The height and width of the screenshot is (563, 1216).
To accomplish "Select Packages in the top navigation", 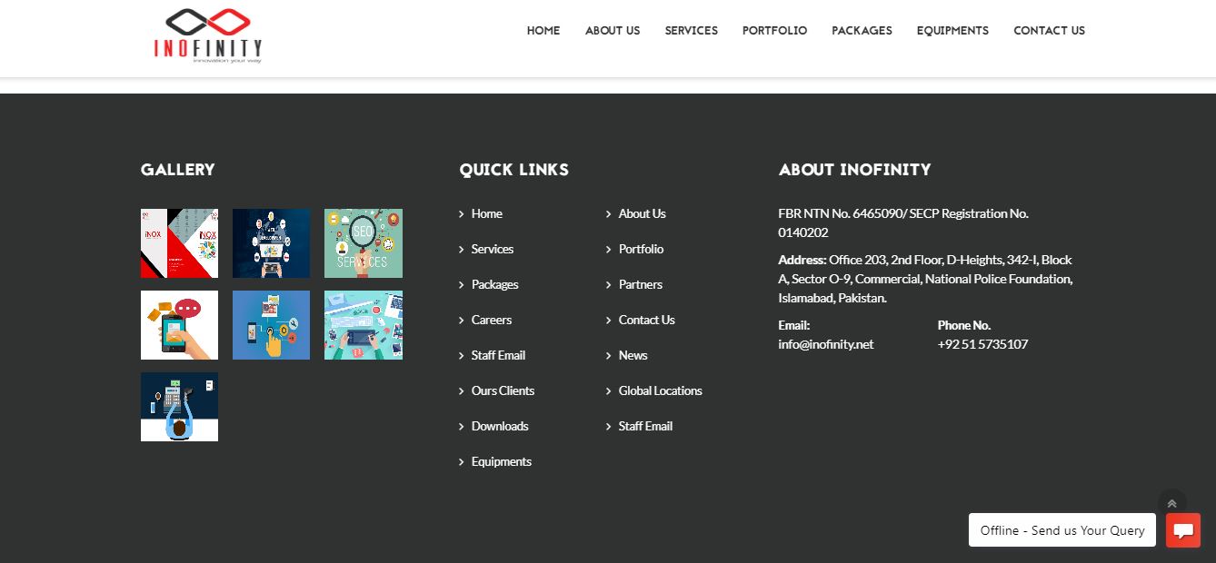I will [862, 31].
